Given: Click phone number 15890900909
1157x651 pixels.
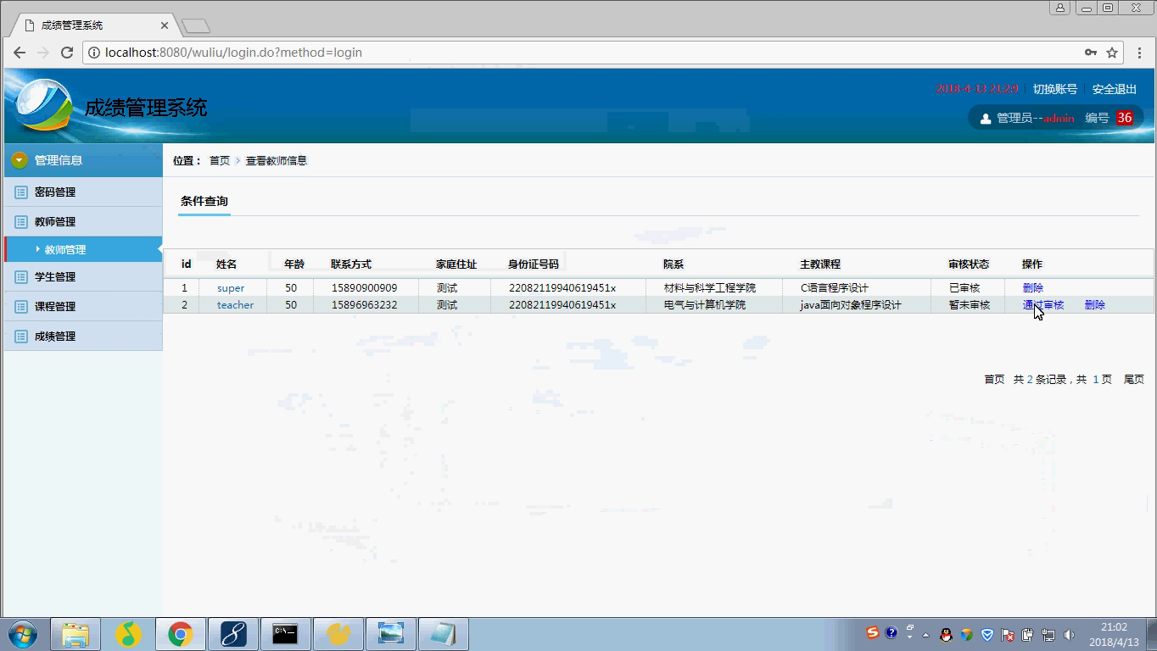Looking at the screenshot, I should [x=364, y=288].
